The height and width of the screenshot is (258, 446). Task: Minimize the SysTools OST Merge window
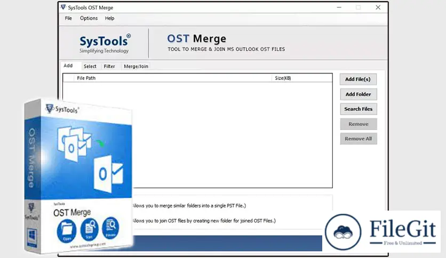click(339, 7)
